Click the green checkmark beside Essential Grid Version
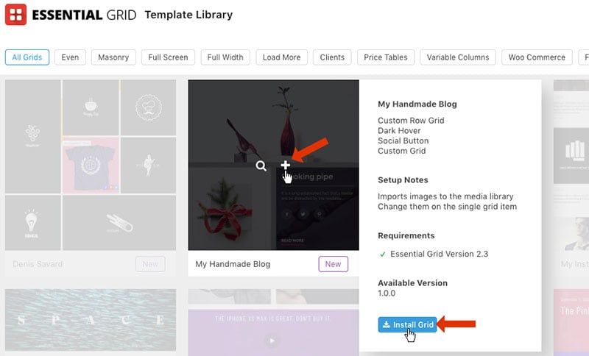Image resolution: width=589 pixels, height=356 pixels. 382,254
